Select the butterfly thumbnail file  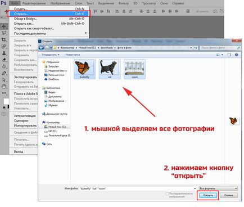(x=84, y=69)
